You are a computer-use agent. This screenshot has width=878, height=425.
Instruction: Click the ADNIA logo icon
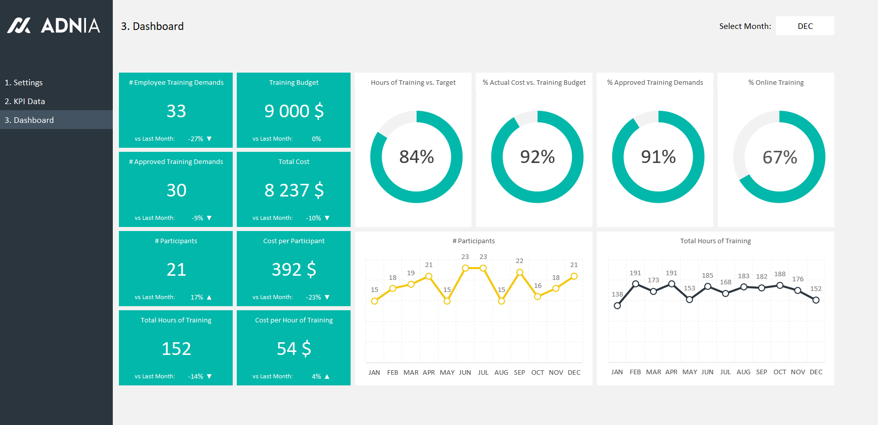tap(19, 25)
